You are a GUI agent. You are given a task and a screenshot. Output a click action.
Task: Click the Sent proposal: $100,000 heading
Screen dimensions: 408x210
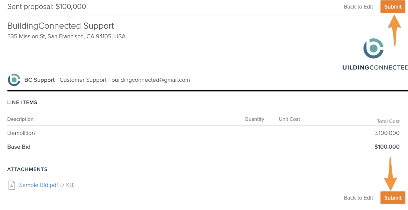[47, 7]
